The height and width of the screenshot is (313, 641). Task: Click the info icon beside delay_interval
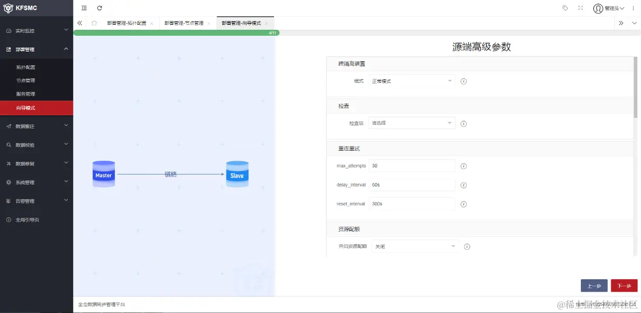pos(464,185)
